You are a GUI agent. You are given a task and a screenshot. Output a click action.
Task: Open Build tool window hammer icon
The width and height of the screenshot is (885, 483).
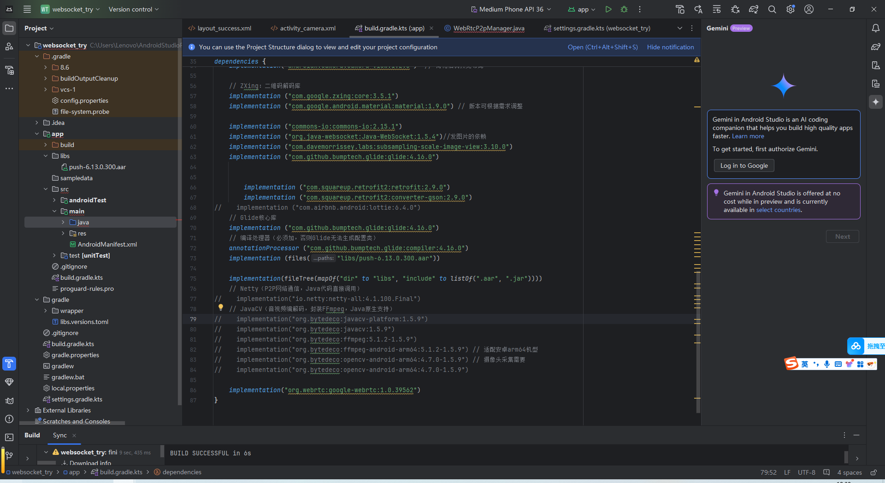coord(9,364)
